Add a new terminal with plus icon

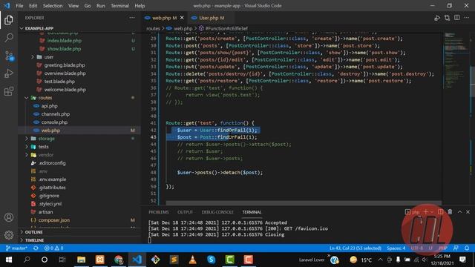425,212
